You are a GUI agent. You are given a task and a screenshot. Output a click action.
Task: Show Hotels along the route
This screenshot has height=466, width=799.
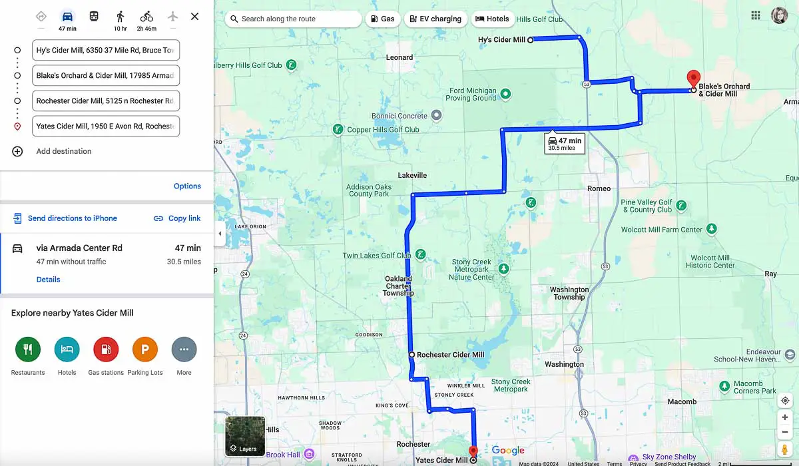(493, 19)
